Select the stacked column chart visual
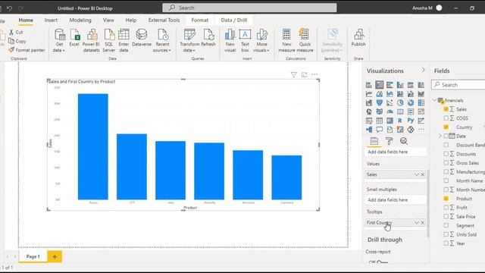The height and width of the screenshot is (273, 485). [x=380, y=85]
